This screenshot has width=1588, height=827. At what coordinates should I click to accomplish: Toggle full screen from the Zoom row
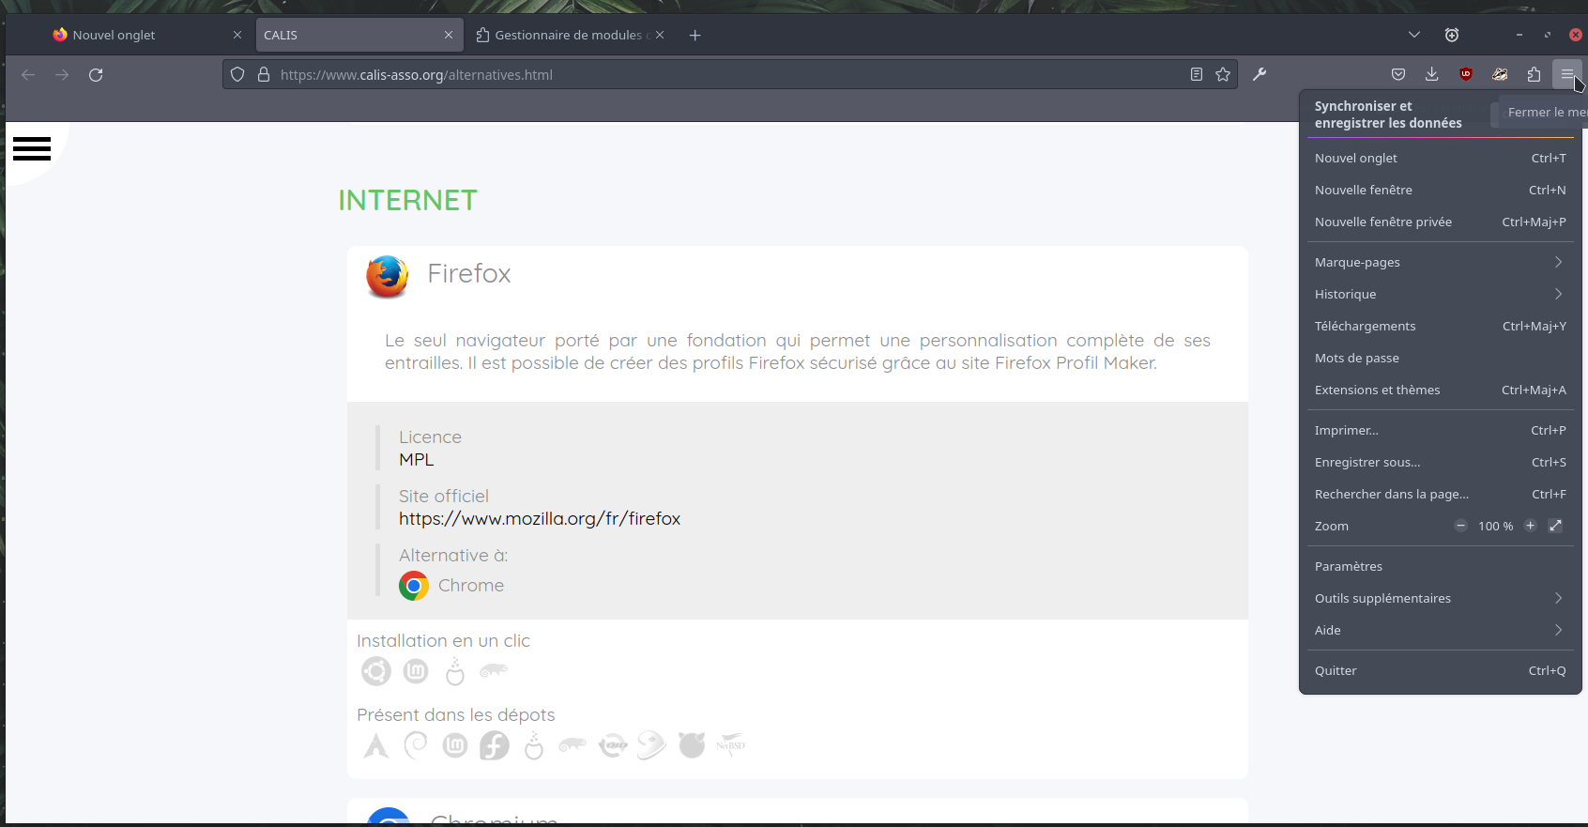click(1555, 526)
